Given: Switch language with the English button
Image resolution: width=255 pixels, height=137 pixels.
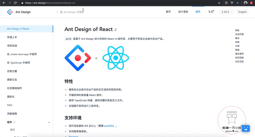Looking at the screenshot, I should click(242, 12).
